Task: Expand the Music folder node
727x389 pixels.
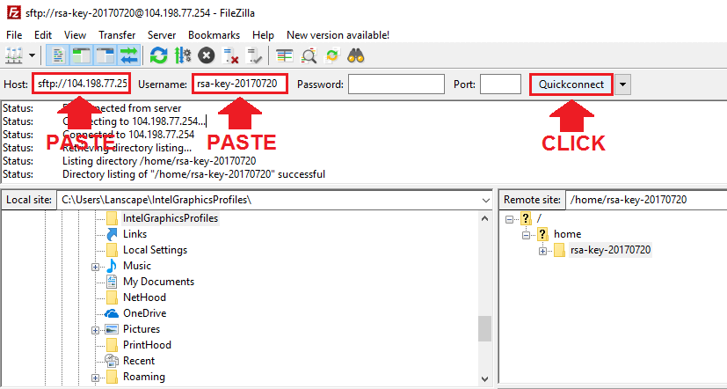Action: point(95,267)
